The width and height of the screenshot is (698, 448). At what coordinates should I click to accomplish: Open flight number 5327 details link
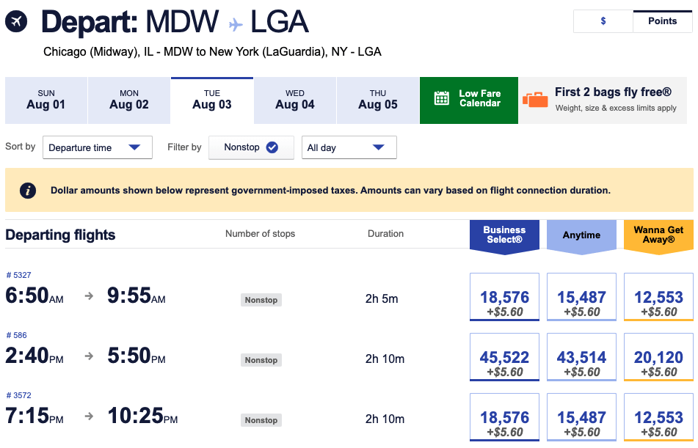point(18,275)
